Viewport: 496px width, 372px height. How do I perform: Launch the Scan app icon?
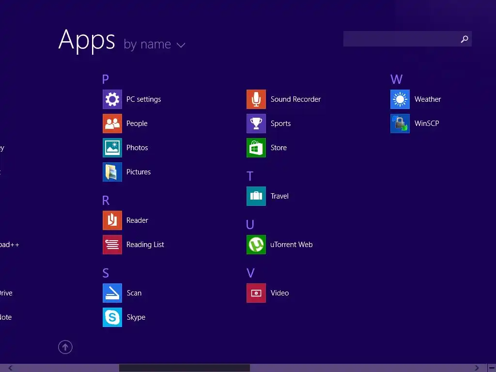click(x=112, y=293)
